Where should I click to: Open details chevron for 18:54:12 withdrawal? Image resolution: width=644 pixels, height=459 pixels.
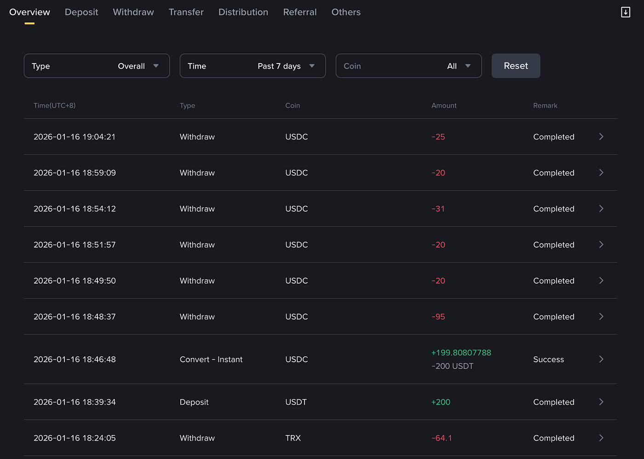601,209
